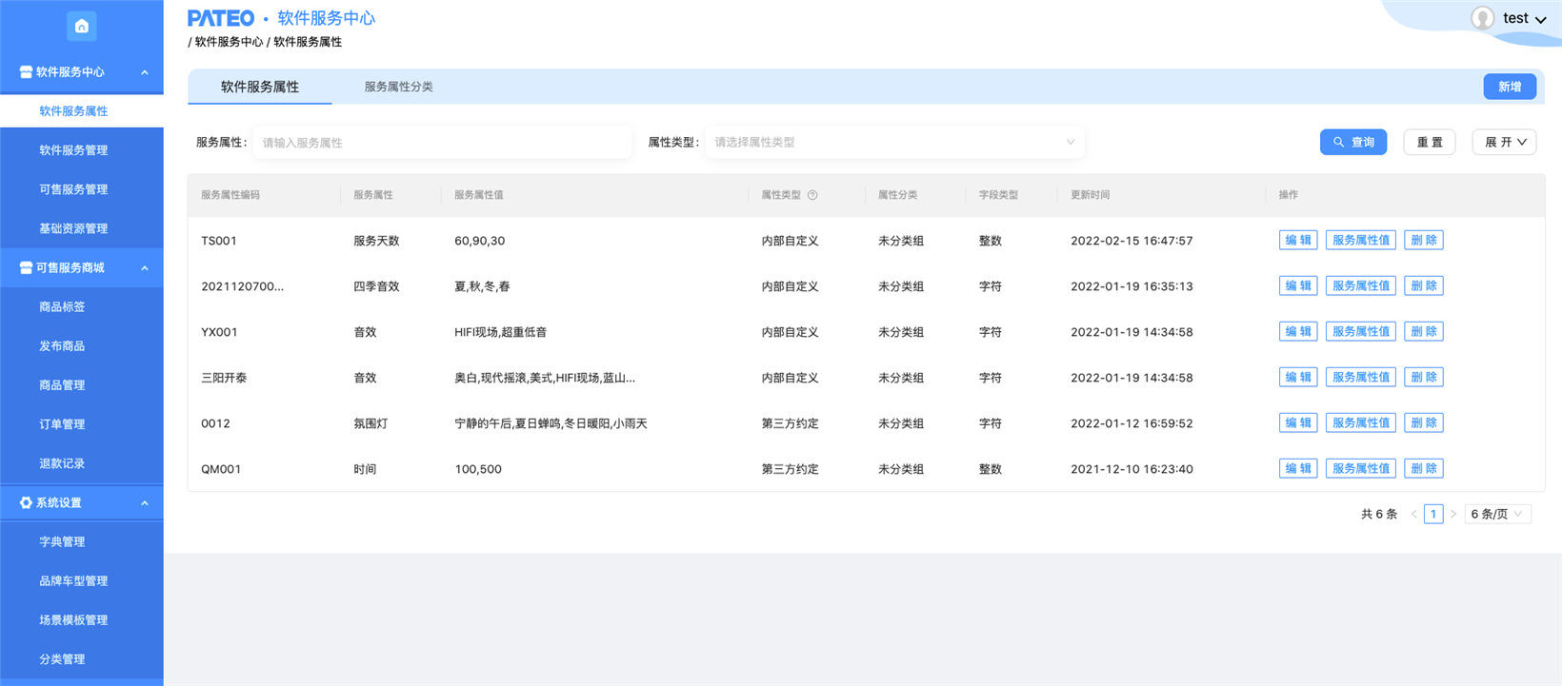Click the user avatar icon
Screen dimensions: 1562x686
point(1482,18)
